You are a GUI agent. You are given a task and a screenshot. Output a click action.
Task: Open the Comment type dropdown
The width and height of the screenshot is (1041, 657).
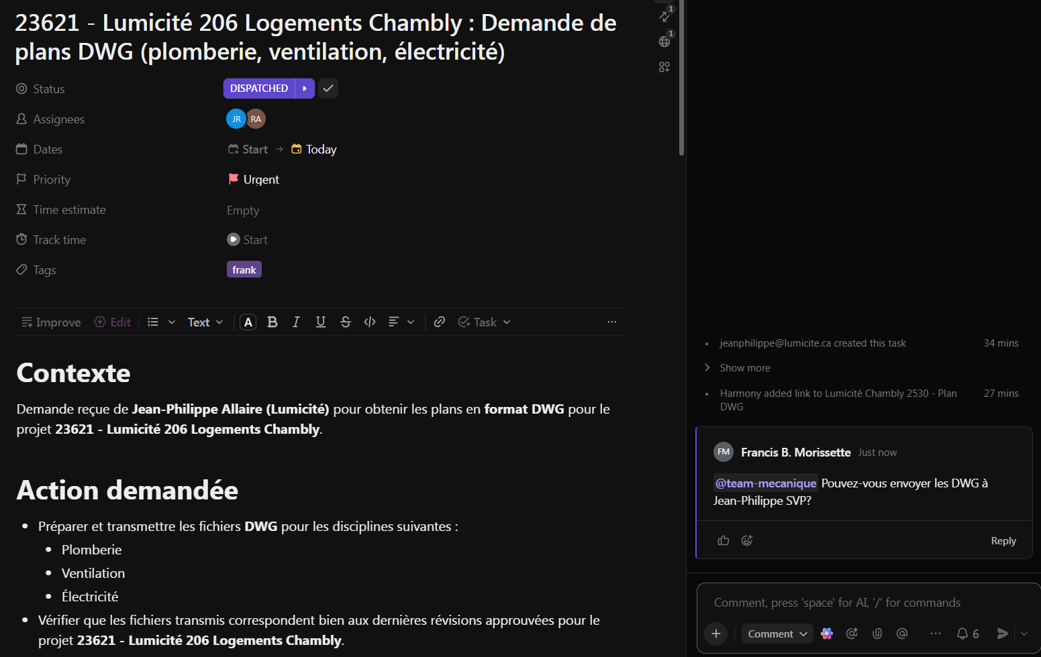click(x=777, y=634)
